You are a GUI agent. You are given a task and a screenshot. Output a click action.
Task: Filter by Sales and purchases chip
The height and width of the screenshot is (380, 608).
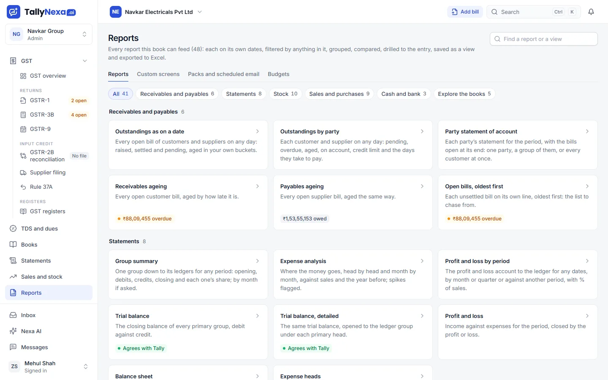click(x=339, y=94)
